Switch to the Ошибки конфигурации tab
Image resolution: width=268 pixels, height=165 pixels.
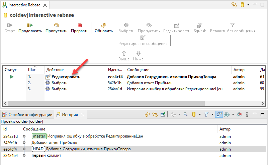pos(27,115)
